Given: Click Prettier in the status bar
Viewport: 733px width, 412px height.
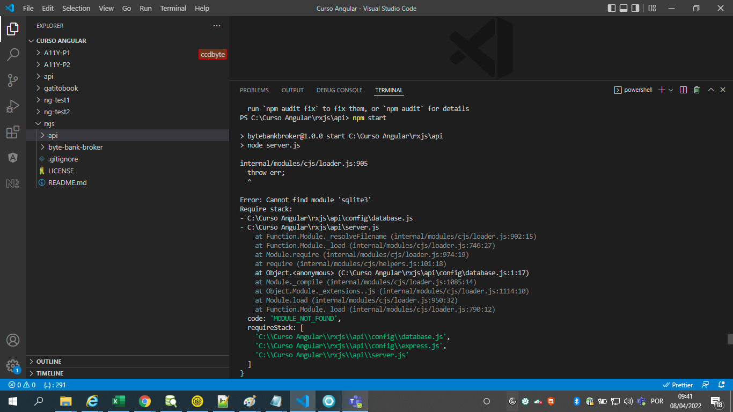Looking at the screenshot, I should tap(678, 385).
